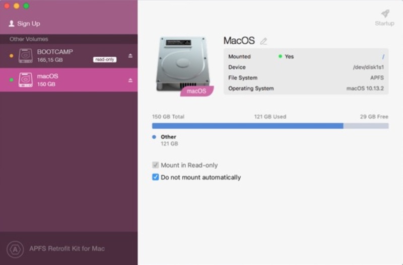Click the macOS 10.13.2 value
This screenshot has height=265, width=403.
(x=365, y=89)
